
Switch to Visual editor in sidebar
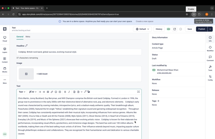(x=5, y=39)
